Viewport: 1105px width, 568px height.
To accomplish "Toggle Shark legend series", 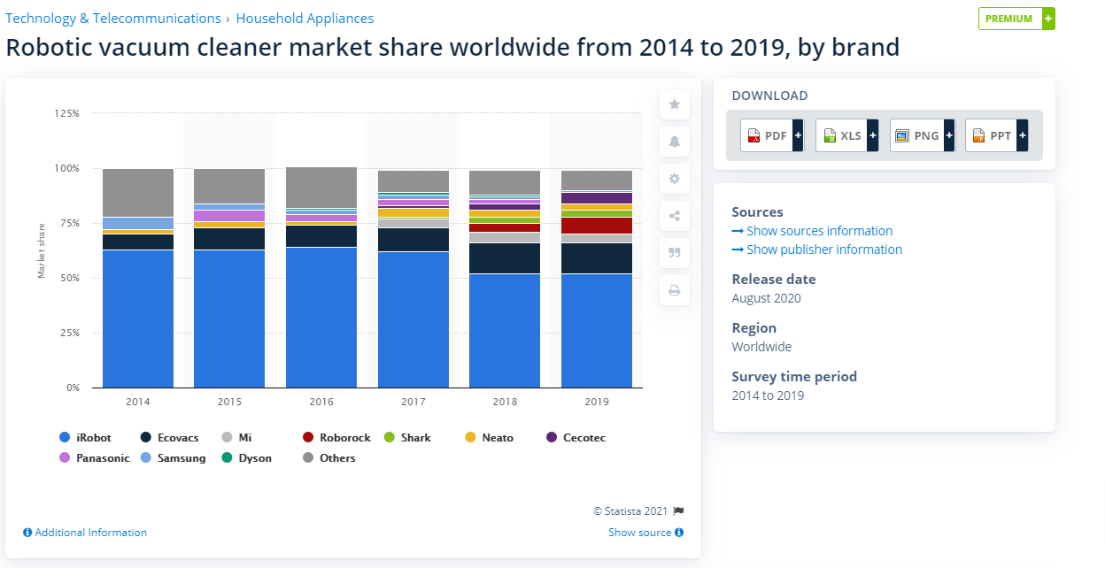I will point(406,437).
